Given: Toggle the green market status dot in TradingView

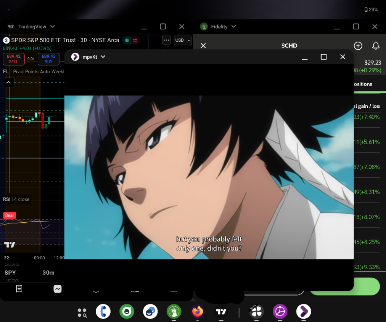Looking at the screenshot, I should tap(127, 40).
